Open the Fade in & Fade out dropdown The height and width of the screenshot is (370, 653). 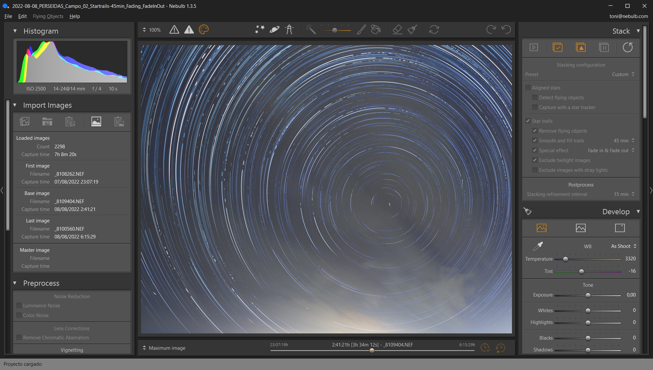(611, 150)
